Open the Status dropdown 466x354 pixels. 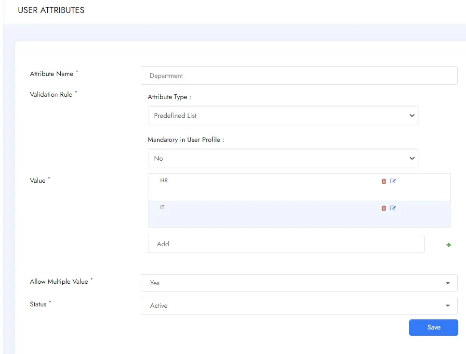299,305
